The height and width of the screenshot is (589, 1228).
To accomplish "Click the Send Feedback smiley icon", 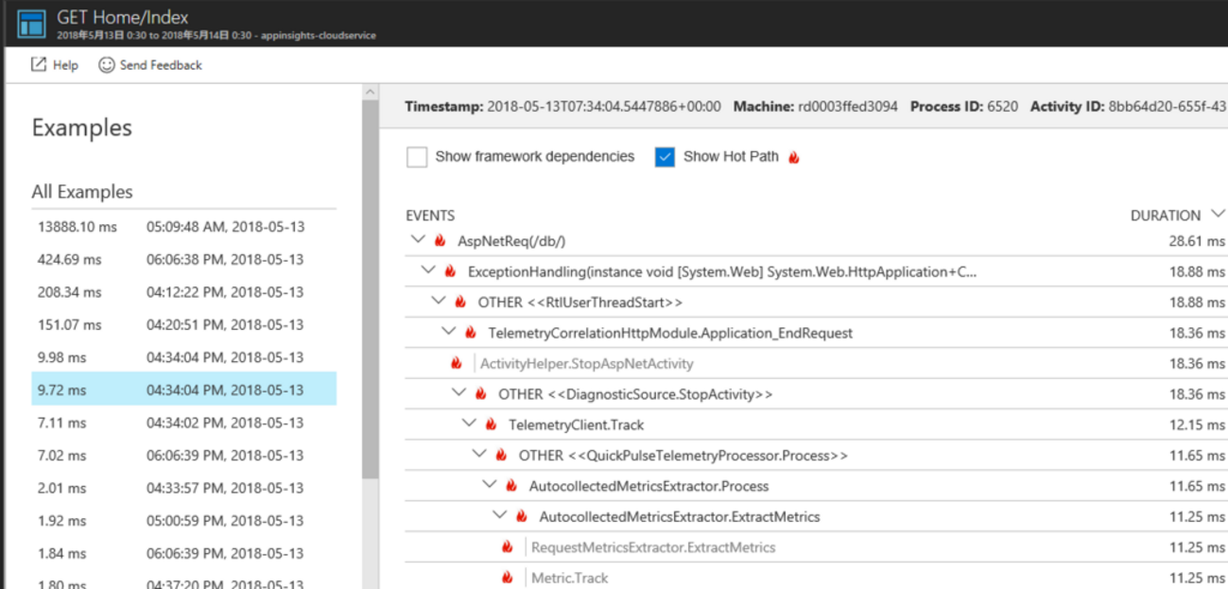I will (x=107, y=64).
